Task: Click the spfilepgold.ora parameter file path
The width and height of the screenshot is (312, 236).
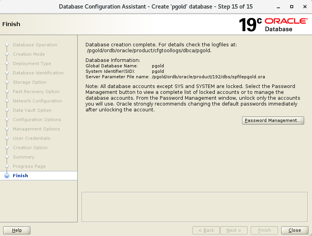Action: tap(209, 77)
